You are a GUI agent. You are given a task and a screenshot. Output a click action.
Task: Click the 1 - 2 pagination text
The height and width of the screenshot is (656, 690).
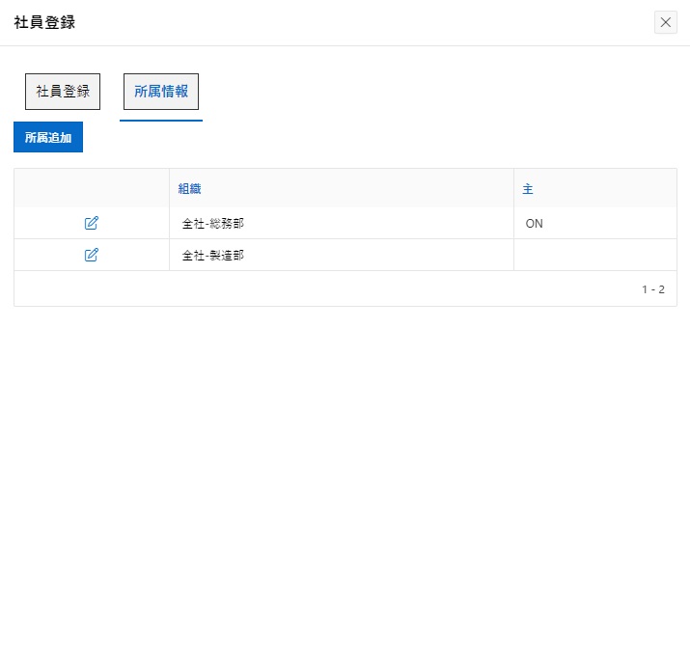tap(653, 289)
